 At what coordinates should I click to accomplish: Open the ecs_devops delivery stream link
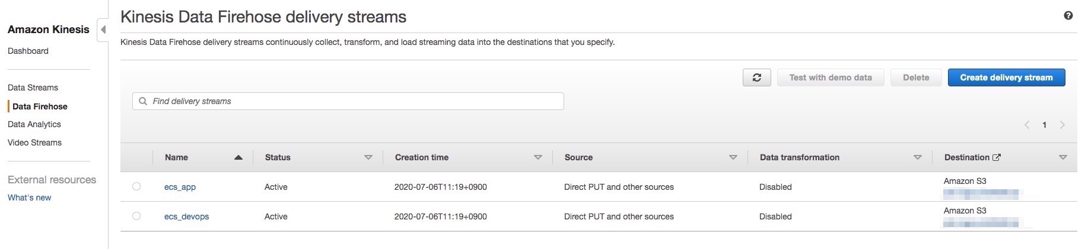186,216
